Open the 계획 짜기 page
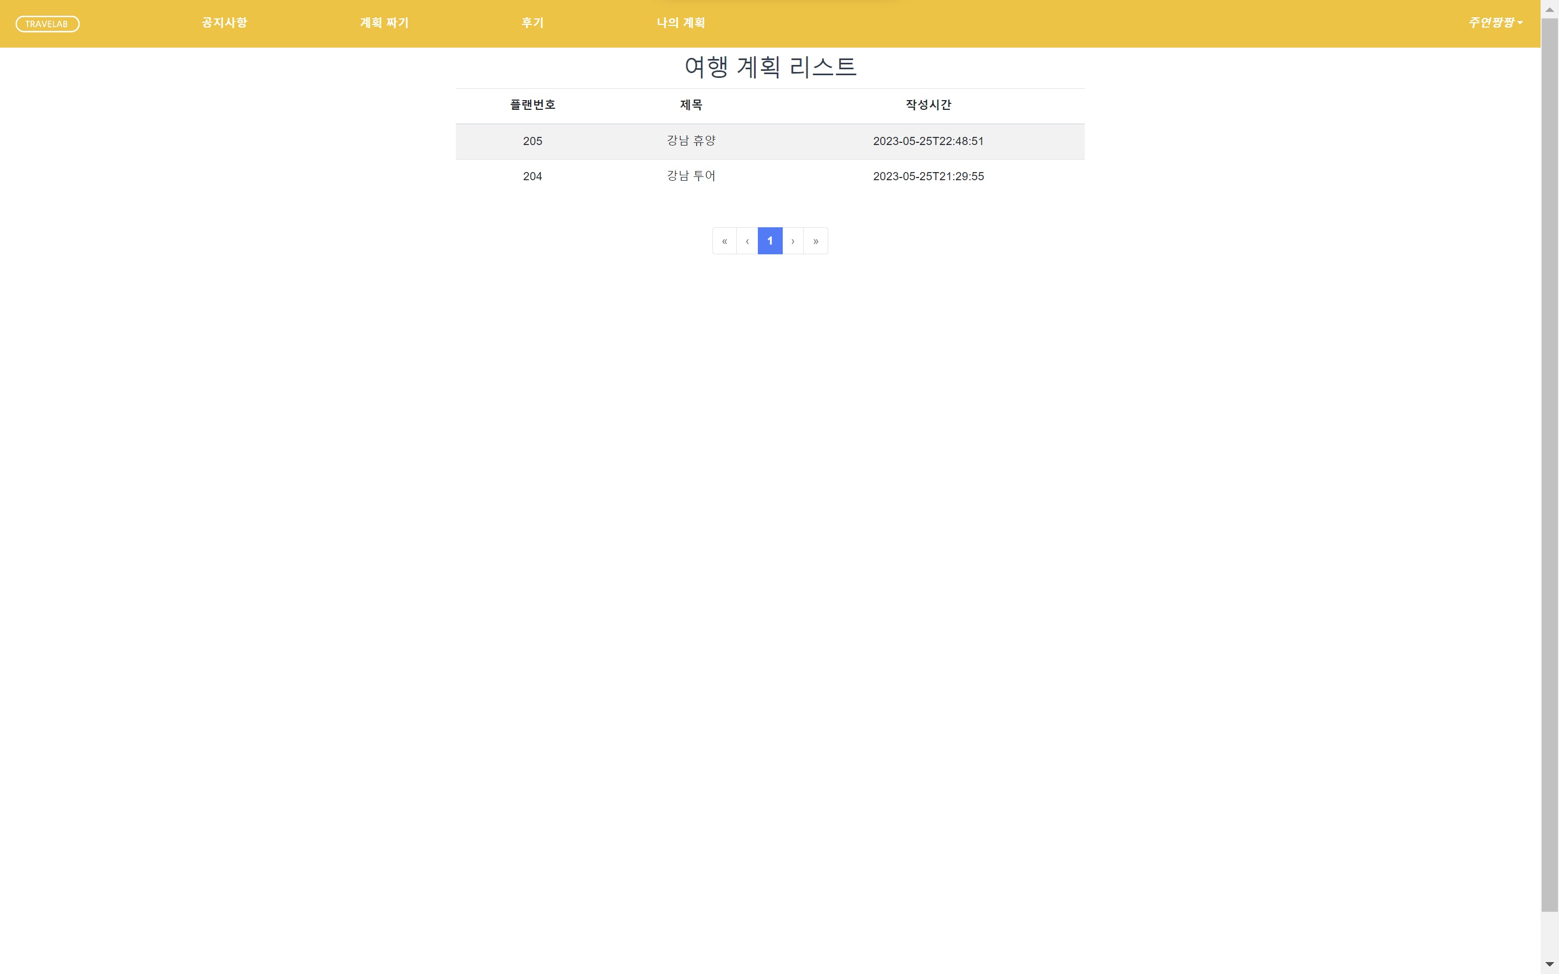This screenshot has width=1559, height=974. (384, 23)
